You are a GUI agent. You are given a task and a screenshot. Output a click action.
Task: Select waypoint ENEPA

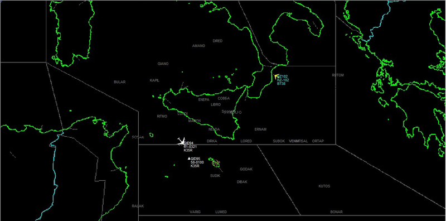point(203,100)
